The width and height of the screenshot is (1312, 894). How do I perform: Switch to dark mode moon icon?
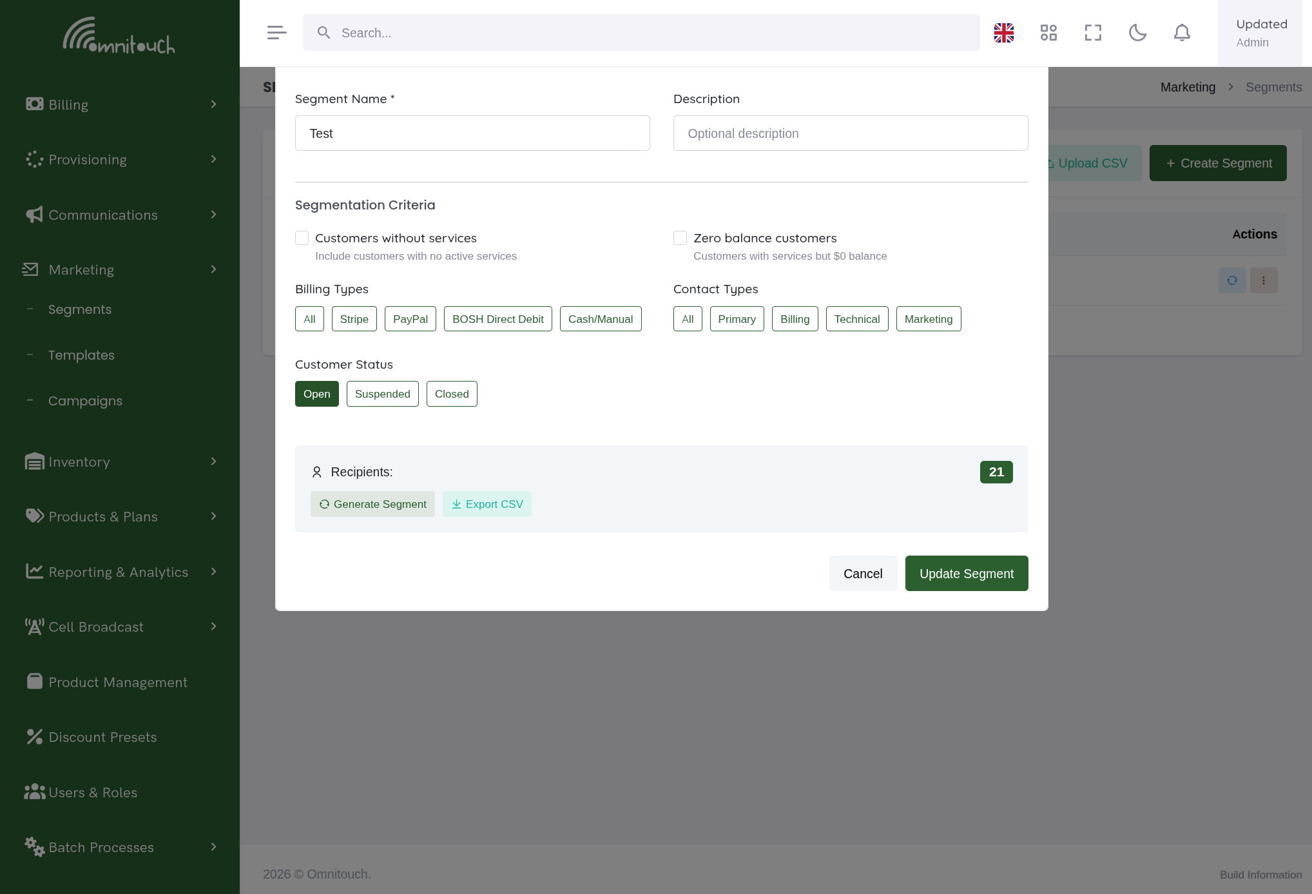click(x=1137, y=33)
